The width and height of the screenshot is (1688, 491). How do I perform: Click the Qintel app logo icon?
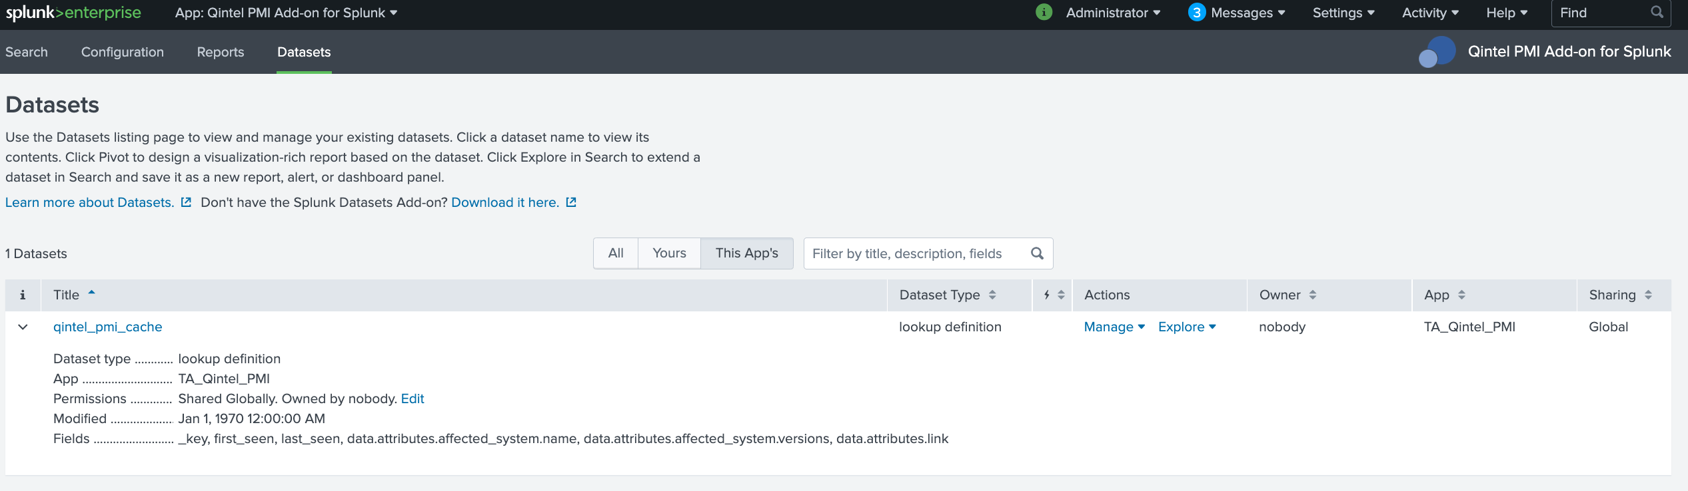click(x=1437, y=52)
